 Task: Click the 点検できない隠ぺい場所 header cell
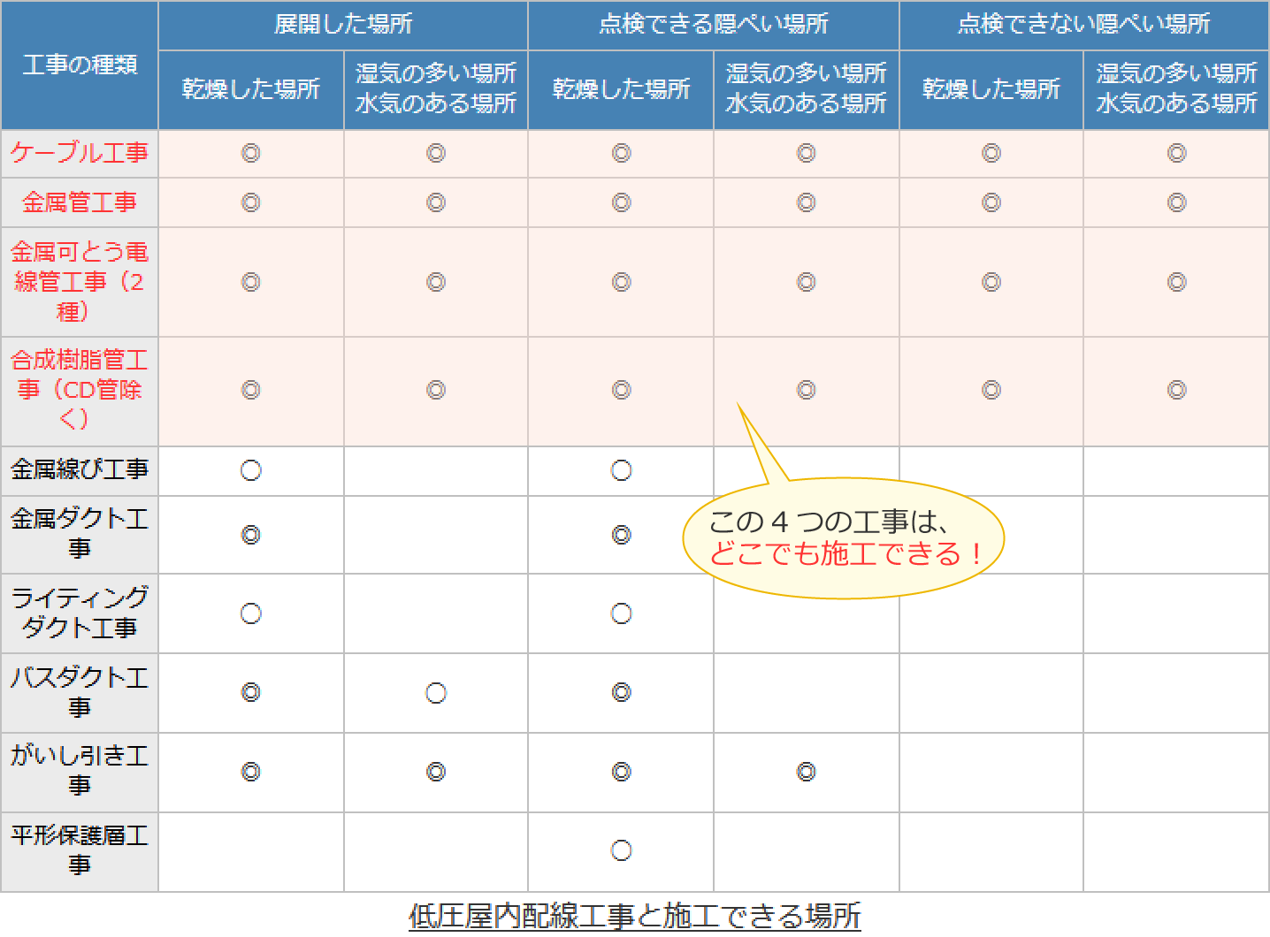1083,24
